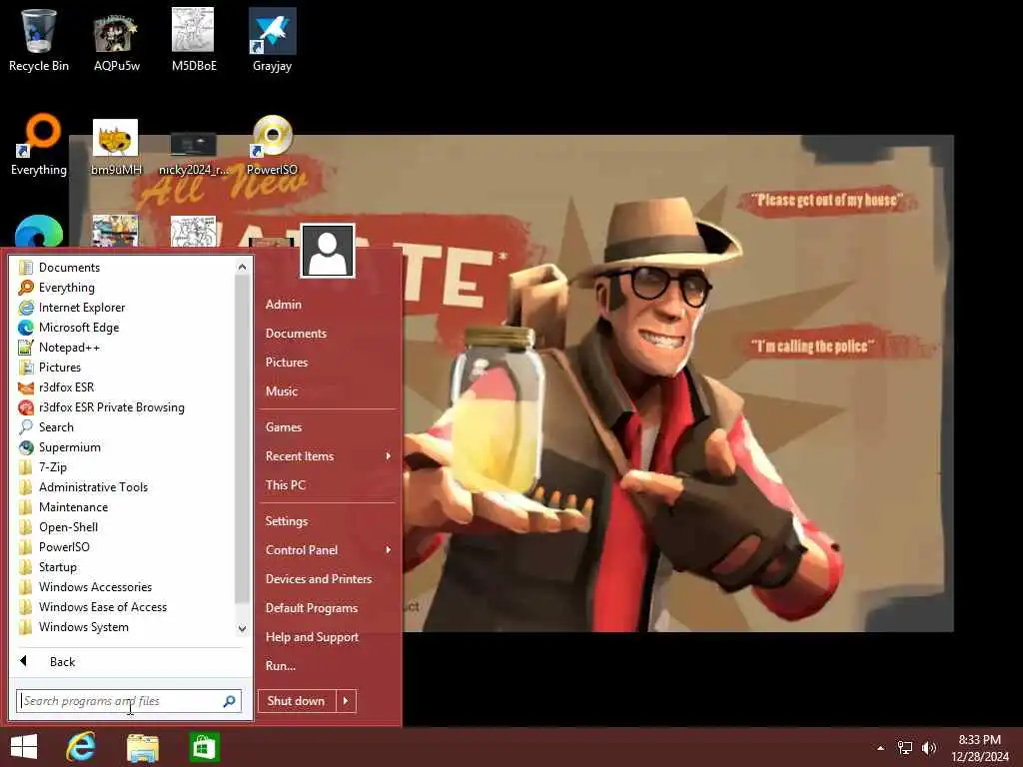Open the M5DBoE desktop image file
Image resolution: width=1023 pixels, height=767 pixels.
[194, 40]
